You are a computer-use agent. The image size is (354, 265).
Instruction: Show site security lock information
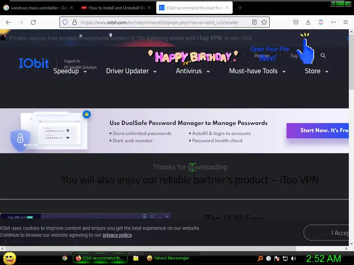click(x=75, y=22)
